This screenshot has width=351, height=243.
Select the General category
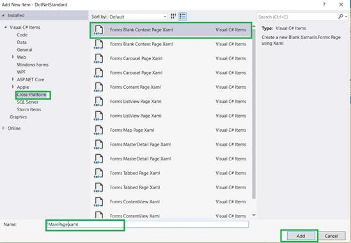pos(24,50)
